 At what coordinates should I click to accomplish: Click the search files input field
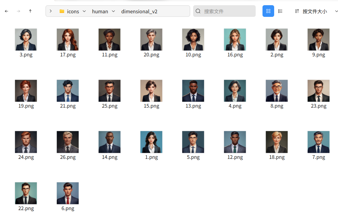pos(224,11)
